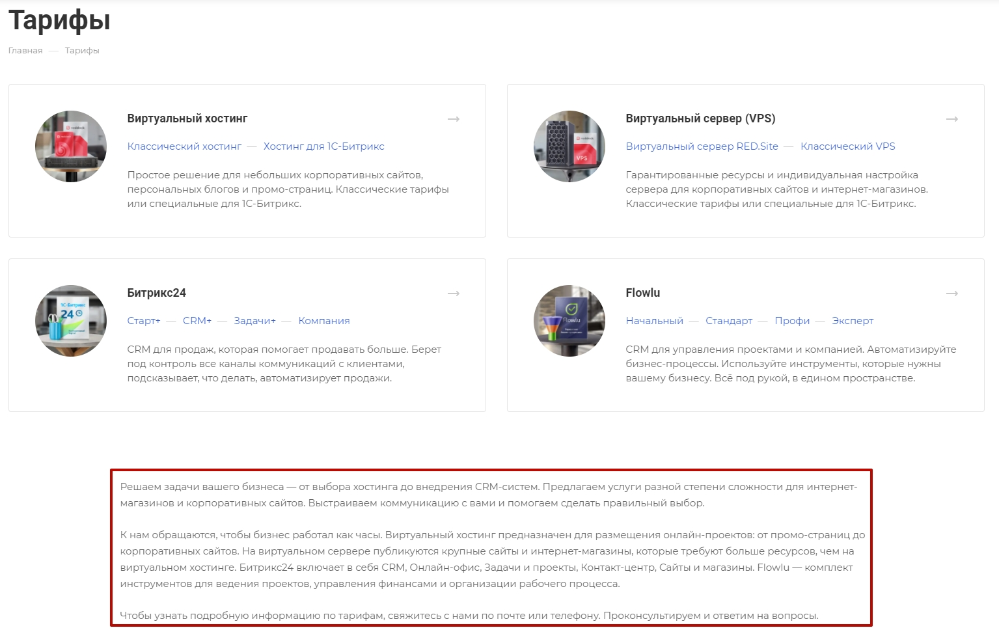This screenshot has width=999, height=630.
Task: Click the arrow icon in the Flowlu card
Action: point(952,294)
